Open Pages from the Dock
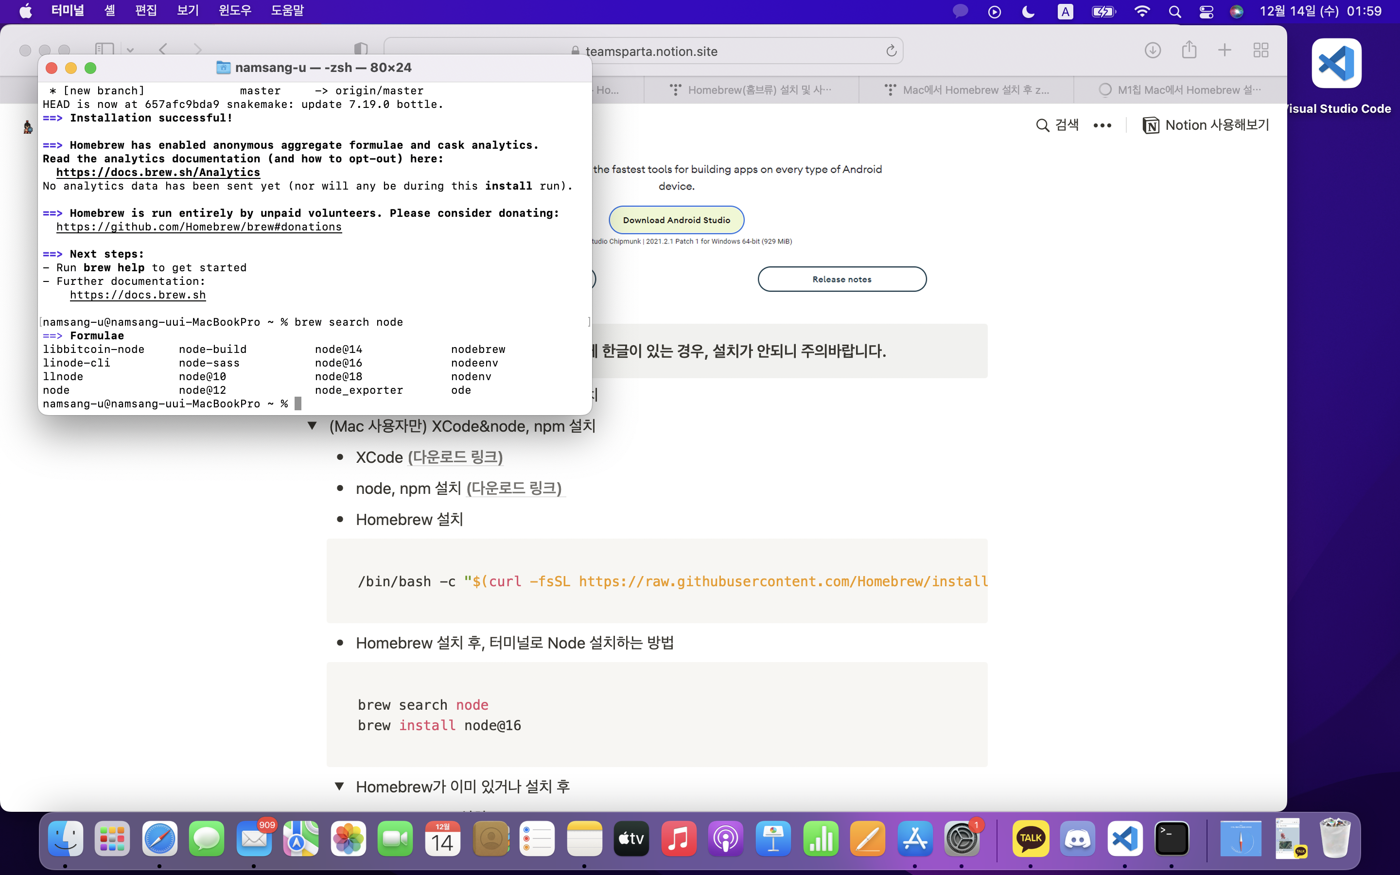The height and width of the screenshot is (875, 1400). tap(867, 838)
